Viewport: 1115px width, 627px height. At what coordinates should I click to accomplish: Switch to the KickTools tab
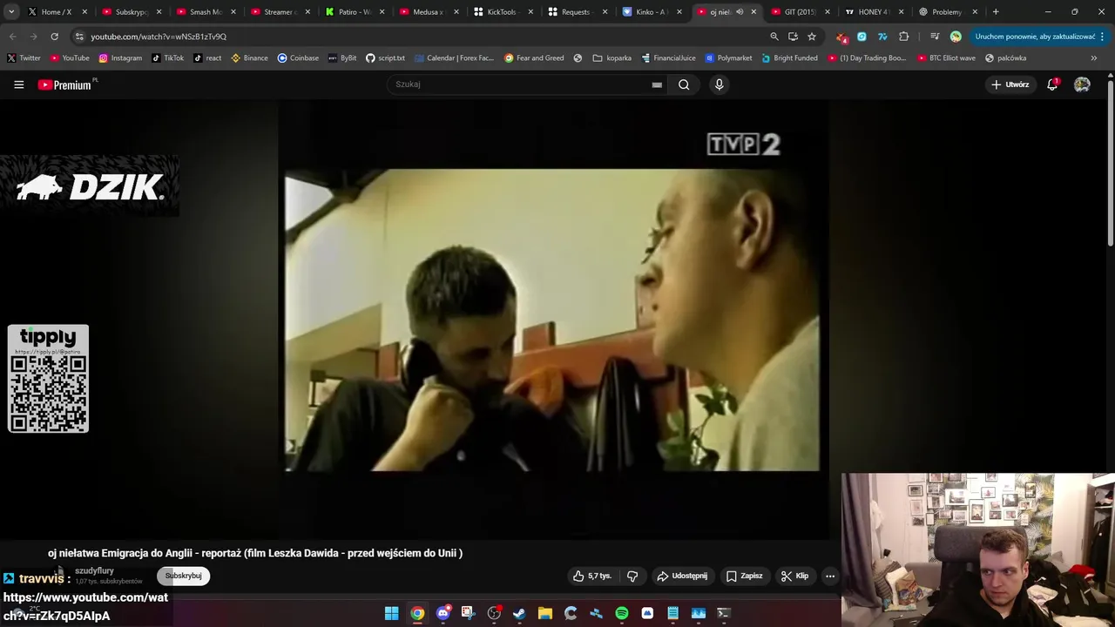503,12
